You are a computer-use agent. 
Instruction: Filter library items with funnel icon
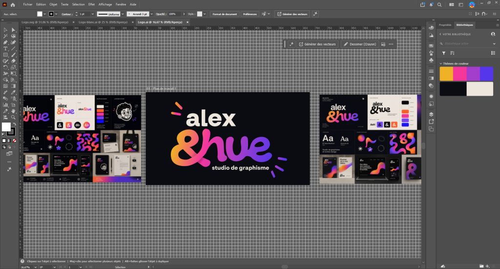click(443, 53)
